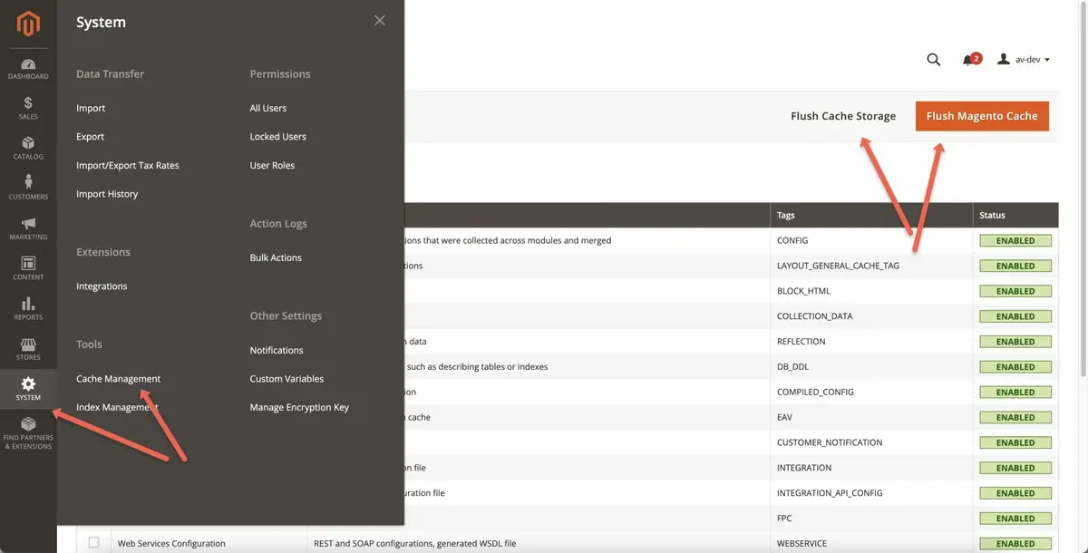This screenshot has height=553, width=1088.
Task: Open the Reports bar chart icon
Action: click(28, 308)
